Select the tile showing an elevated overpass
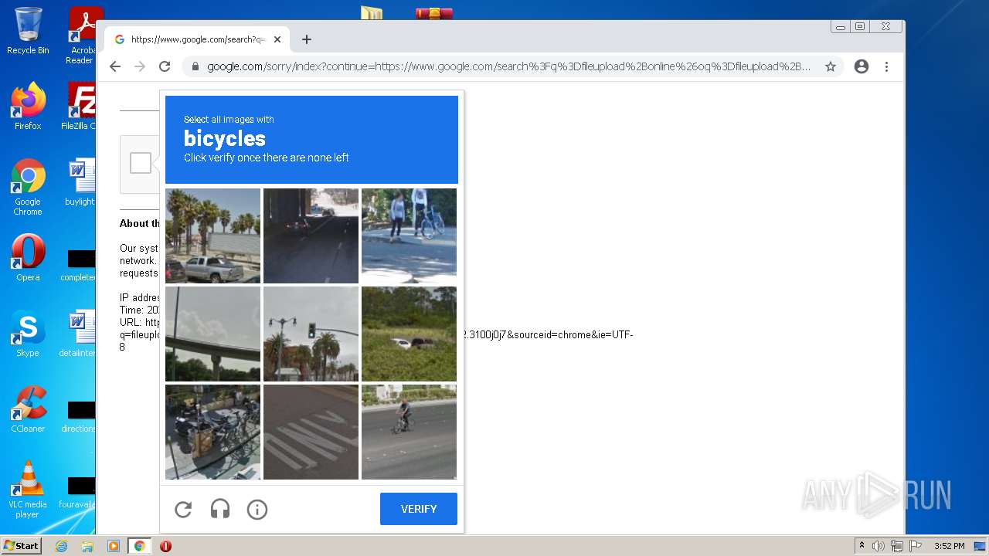Viewport: 989px width, 556px height. coord(212,334)
